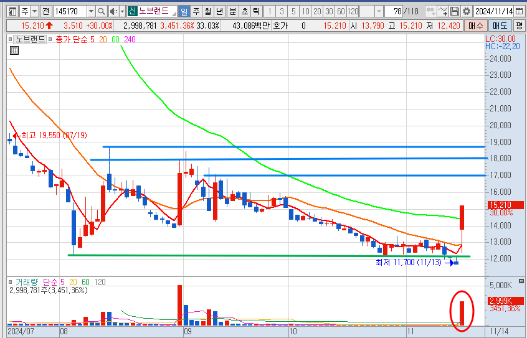
Task: Click the current price 15,210 in header
Action: [x=33, y=26]
